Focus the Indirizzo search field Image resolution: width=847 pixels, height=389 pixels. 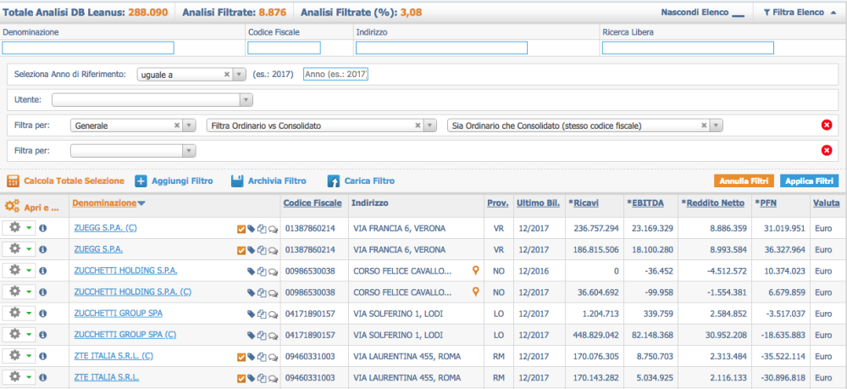[x=441, y=48]
